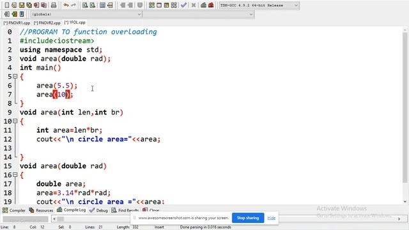
Task: Click the line 'using namespace std;'
Action: click(61, 50)
